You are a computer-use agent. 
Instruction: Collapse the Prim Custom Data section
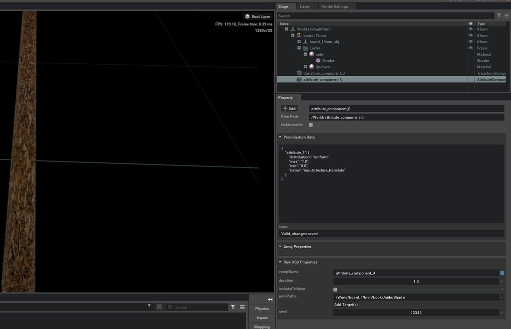pos(280,137)
